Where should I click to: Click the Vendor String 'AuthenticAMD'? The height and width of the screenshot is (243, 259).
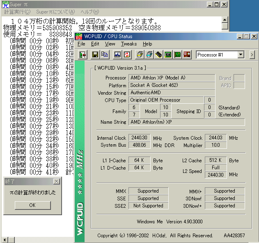[172, 93]
